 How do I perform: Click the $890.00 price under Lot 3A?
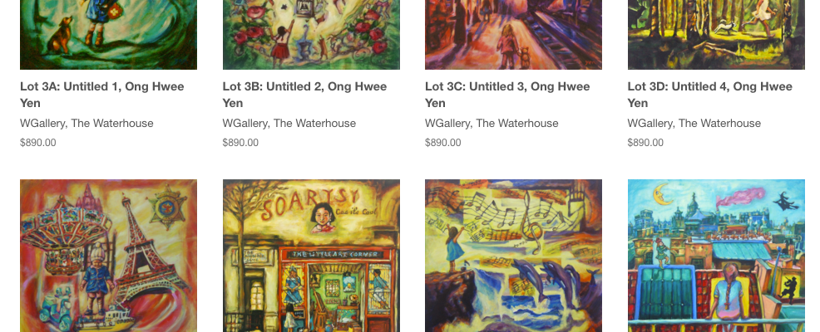tap(38, 143)
